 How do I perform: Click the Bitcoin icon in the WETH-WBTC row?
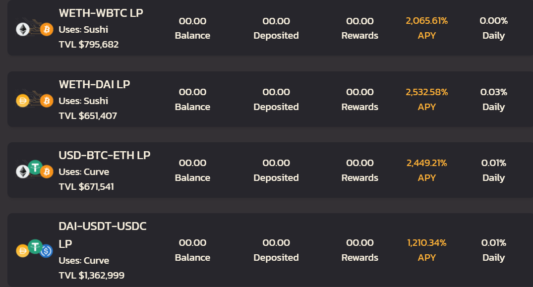pyautogui.click(x=47, y=30)
